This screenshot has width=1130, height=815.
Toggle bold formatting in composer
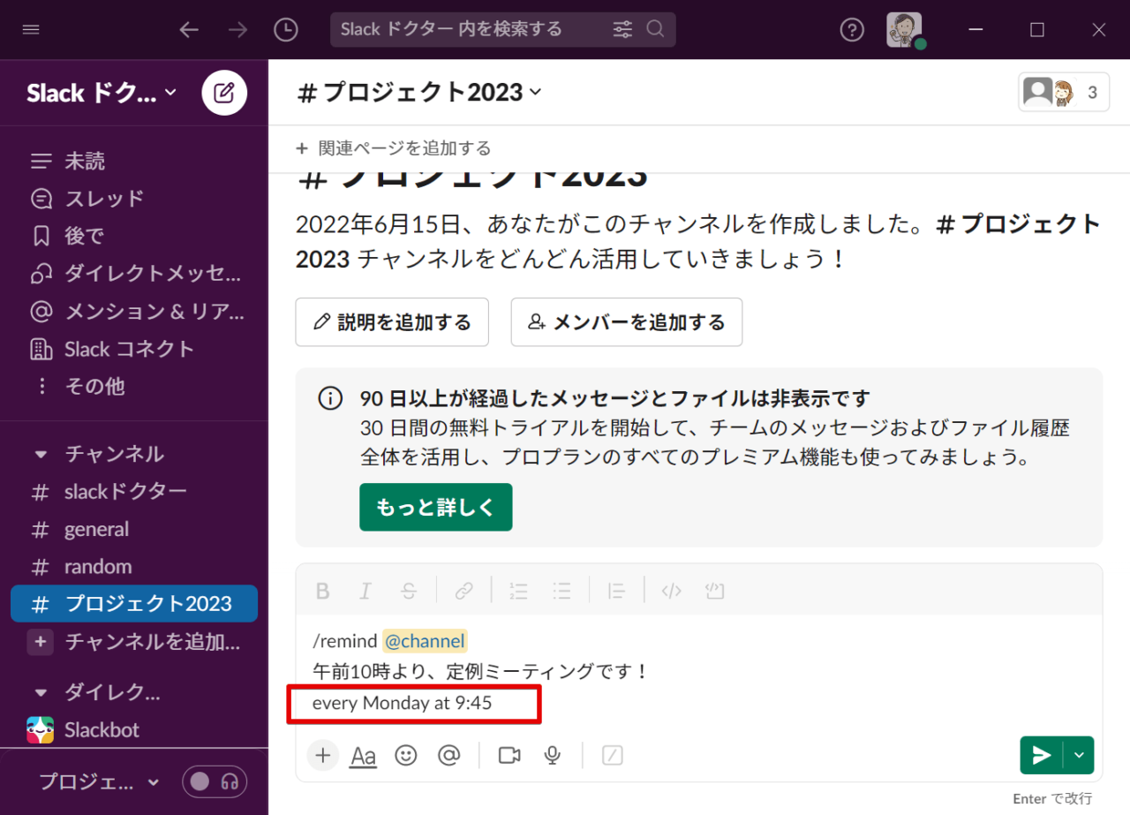coord(323,591)
